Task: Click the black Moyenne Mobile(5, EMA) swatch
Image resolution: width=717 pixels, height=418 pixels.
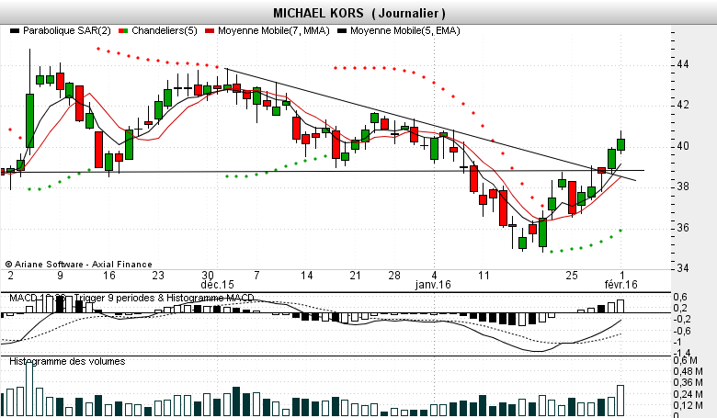Action: (342, 31)
